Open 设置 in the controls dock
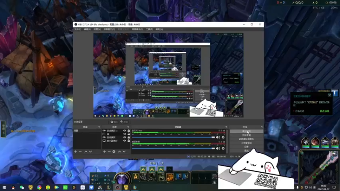Screen dimensions: 340x191 [x=246, y=147]
